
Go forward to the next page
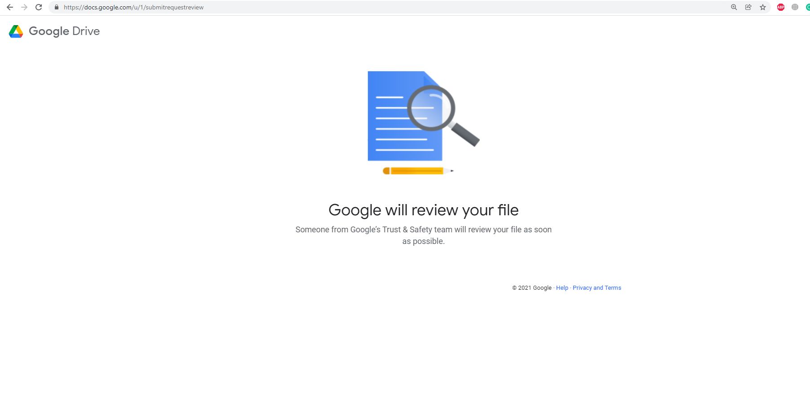24,7
